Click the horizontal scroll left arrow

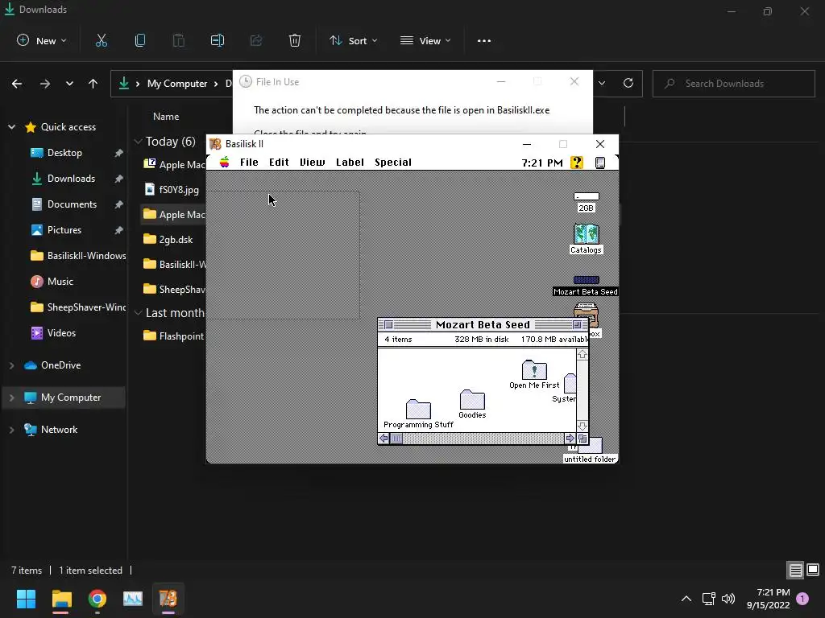[384, 439]
